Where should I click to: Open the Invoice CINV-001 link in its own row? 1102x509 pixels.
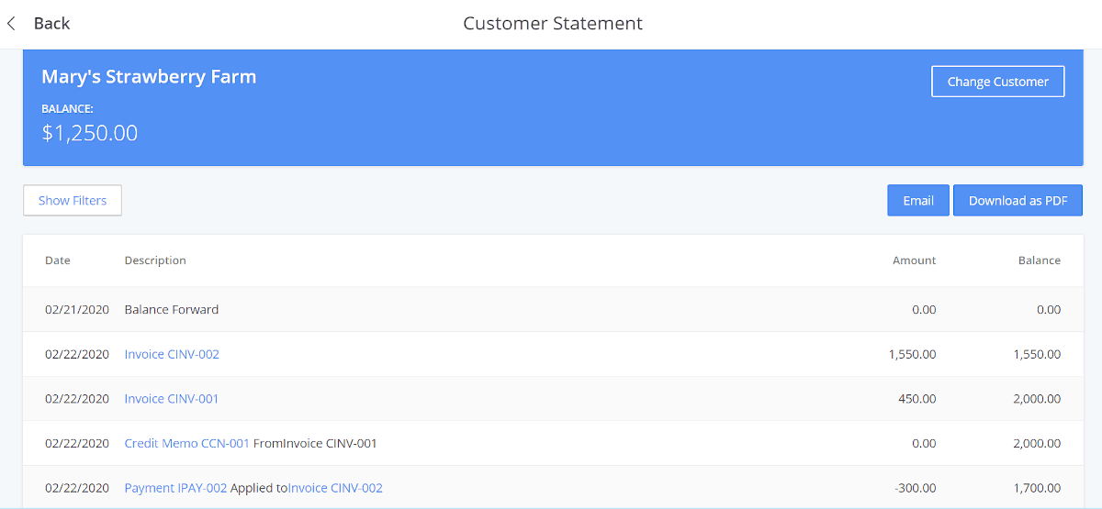pyautogui.click(x=172, y=398)
